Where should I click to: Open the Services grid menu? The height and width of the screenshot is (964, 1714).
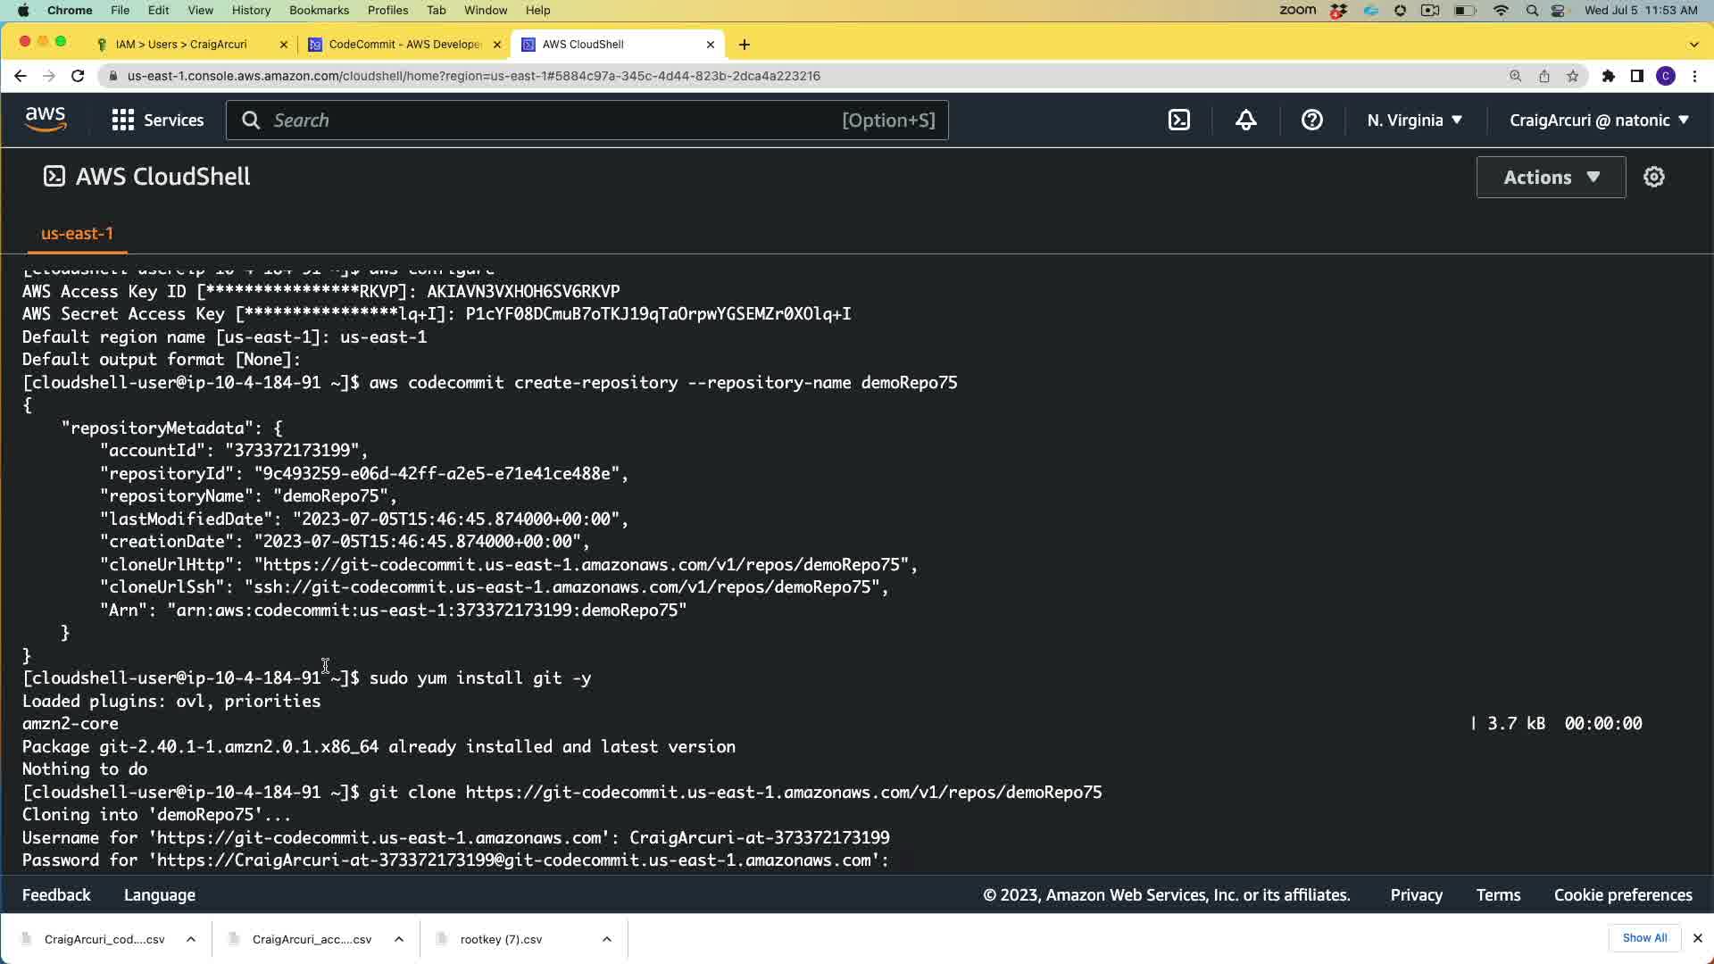tap(157, 120)
